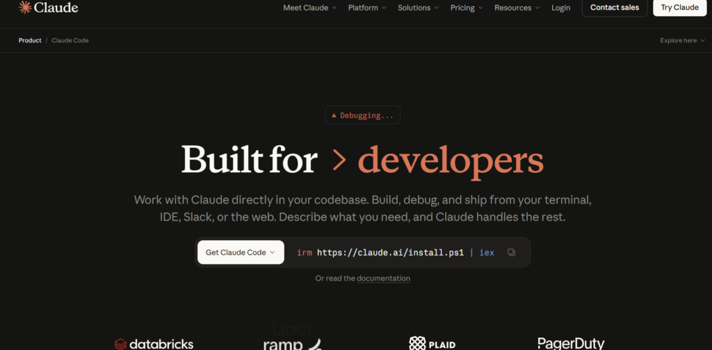Open the Pricing dropdown
712x350 pixels.
[467, 8]
